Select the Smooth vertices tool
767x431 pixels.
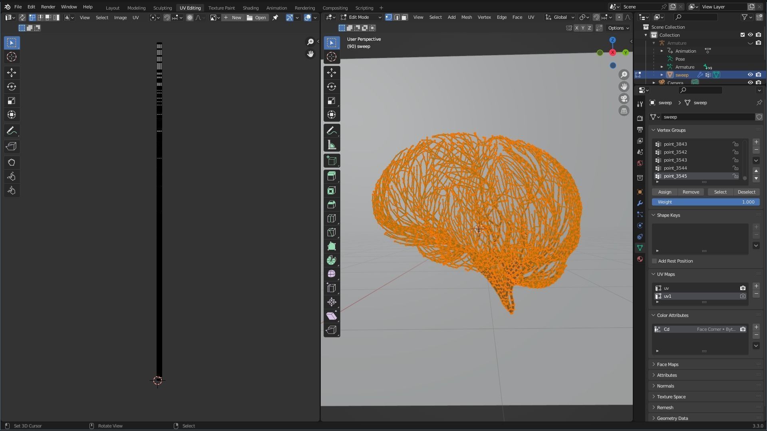[x=332, y=274]
